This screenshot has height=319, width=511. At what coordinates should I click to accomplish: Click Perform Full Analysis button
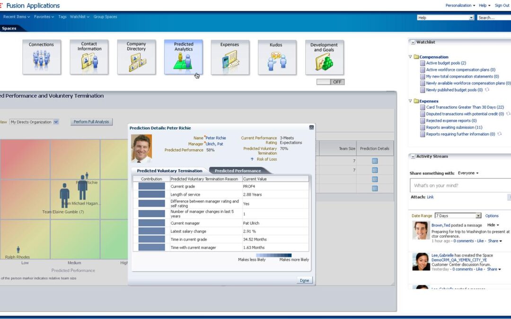[91, 122]
